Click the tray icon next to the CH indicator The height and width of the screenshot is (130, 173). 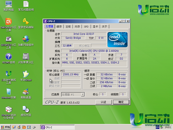pyautogui.click(x=161, y=127)
